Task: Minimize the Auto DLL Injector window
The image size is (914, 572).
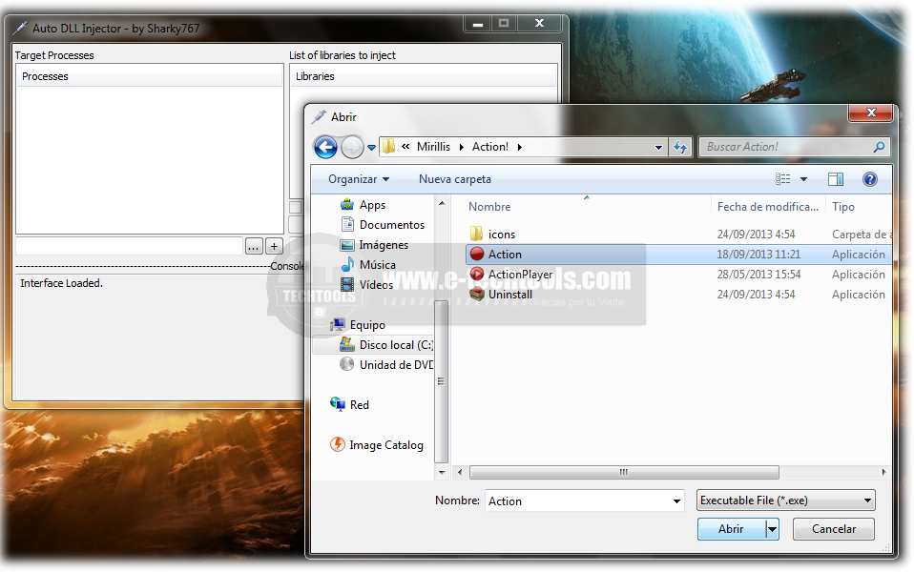Action: [478, 24]
